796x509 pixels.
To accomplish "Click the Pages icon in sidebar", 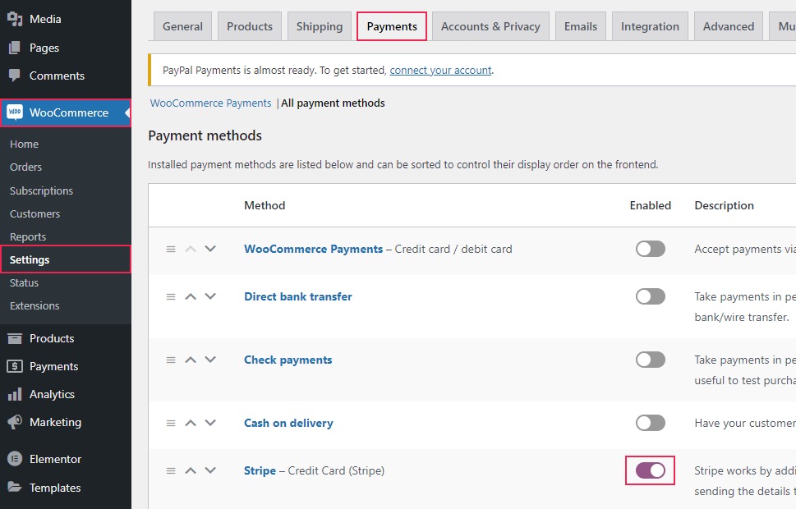I will [15, 48].
